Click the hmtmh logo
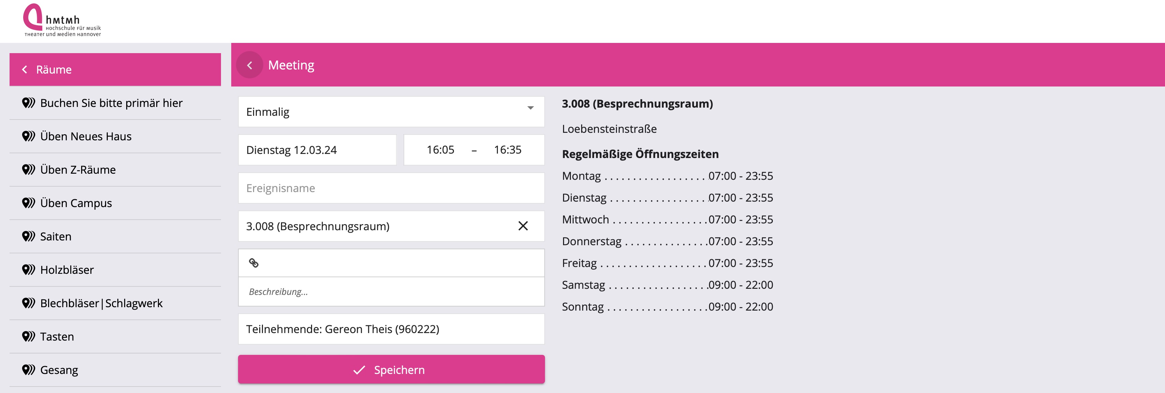 point(62,20)
